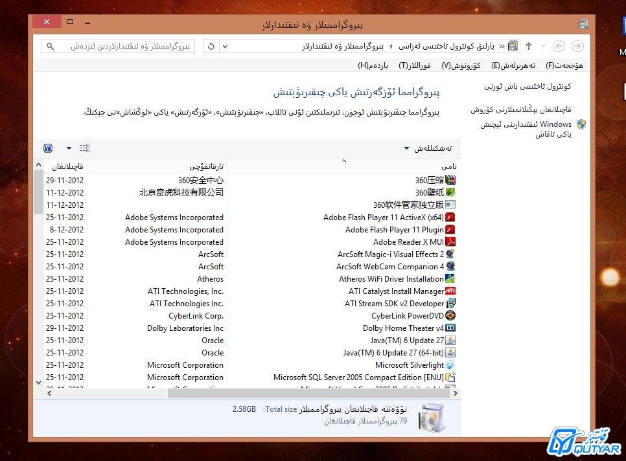Viewport: 626px width, 461px height.
Task: Open the كۆرۈنۈش(V) menu
Action: click(461, 65)
